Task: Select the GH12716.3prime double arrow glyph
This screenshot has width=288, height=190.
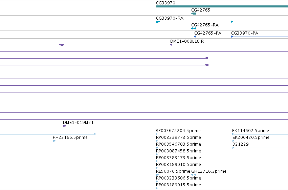Action: (x=194, y=175)
